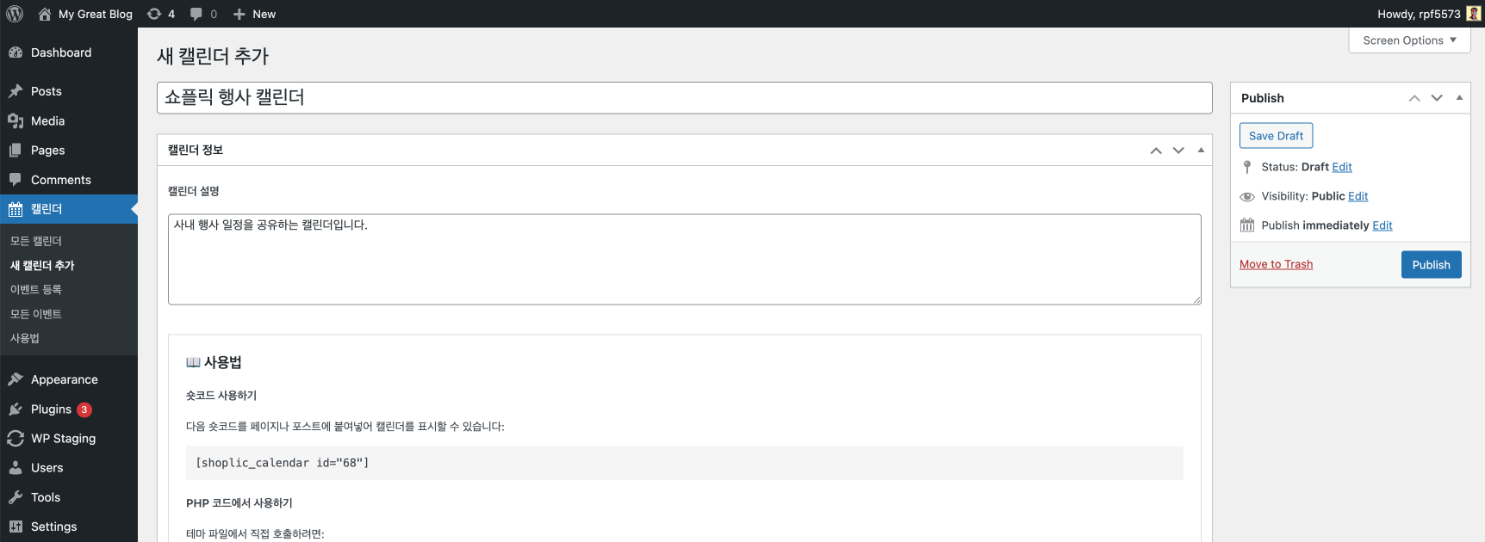Click Save Draft button
The height and width of the screenshot is (542, 1485).
pyautogui.click(x=1276, y=136)
